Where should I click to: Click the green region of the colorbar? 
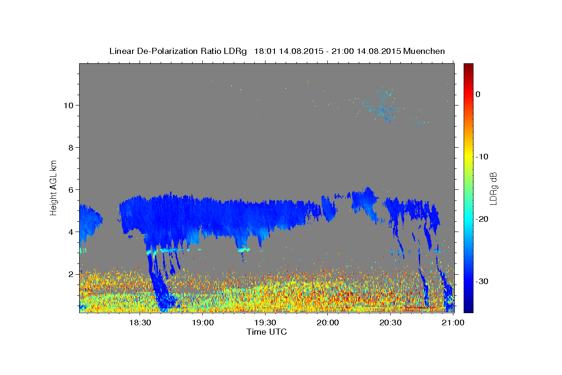[468, 187]
